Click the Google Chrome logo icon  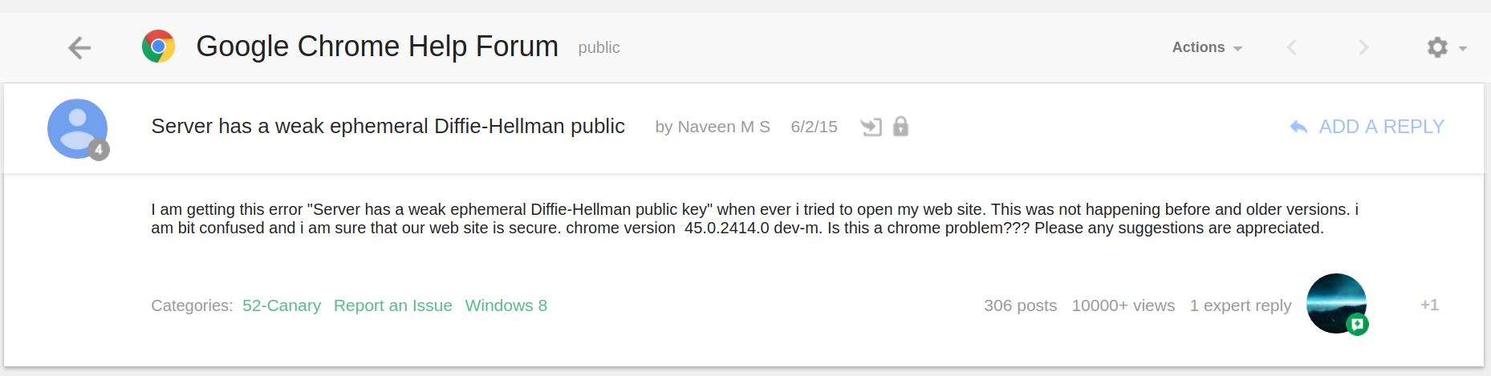click(159, 46)
